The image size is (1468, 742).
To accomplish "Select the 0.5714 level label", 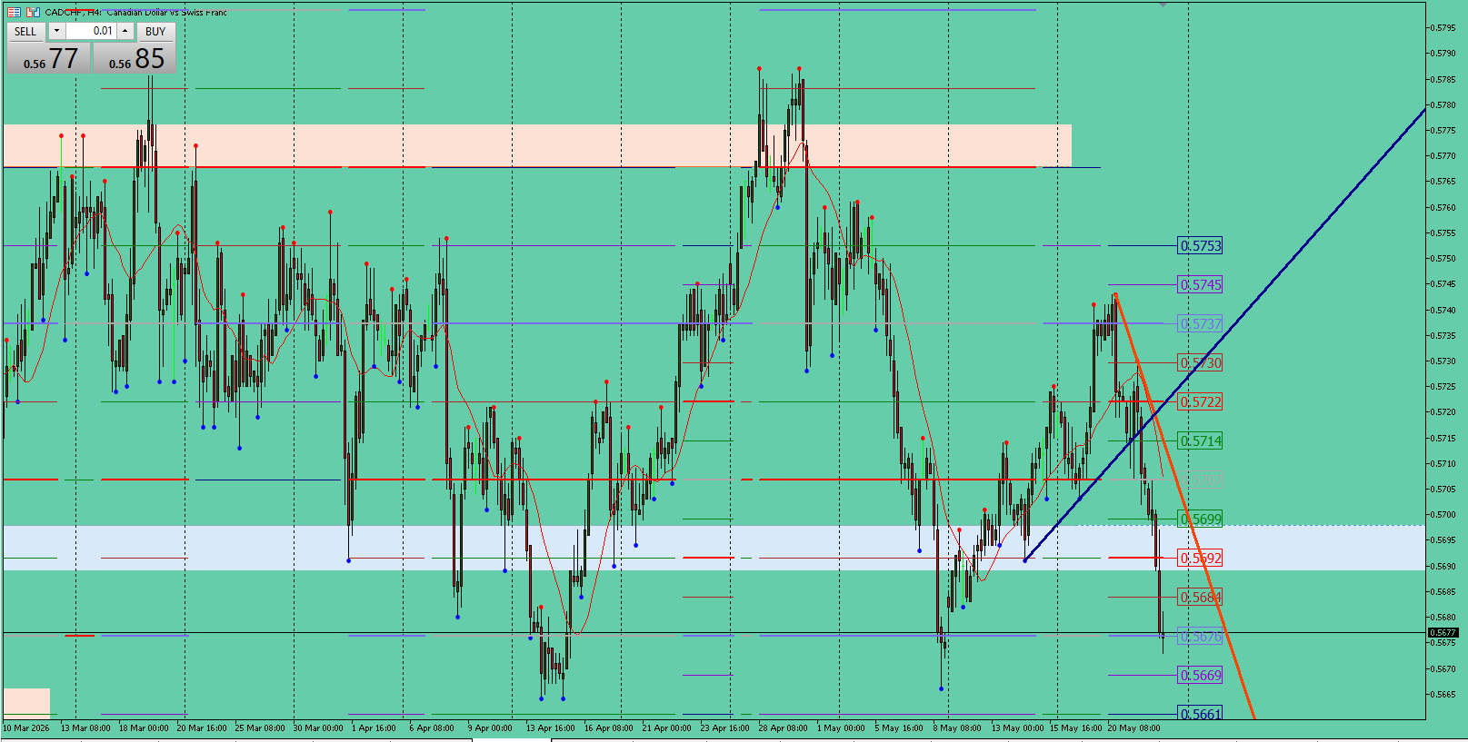I will pyautogui.click(x=1200, y=441).
